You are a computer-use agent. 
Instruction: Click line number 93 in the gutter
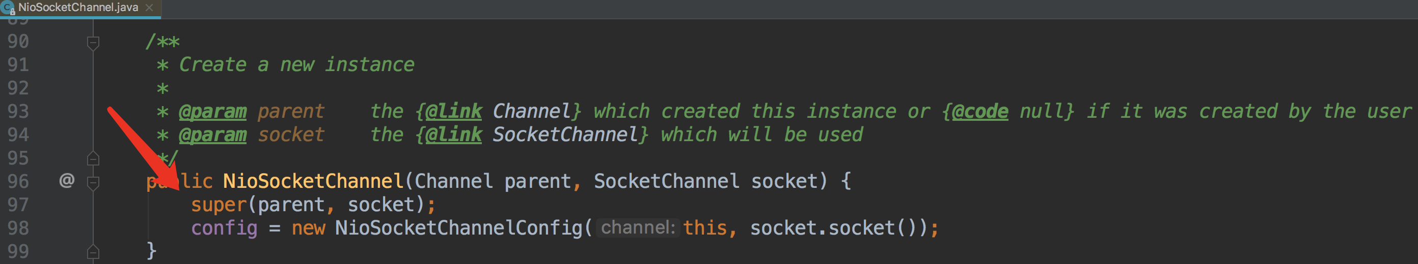(x=18, y=111)
